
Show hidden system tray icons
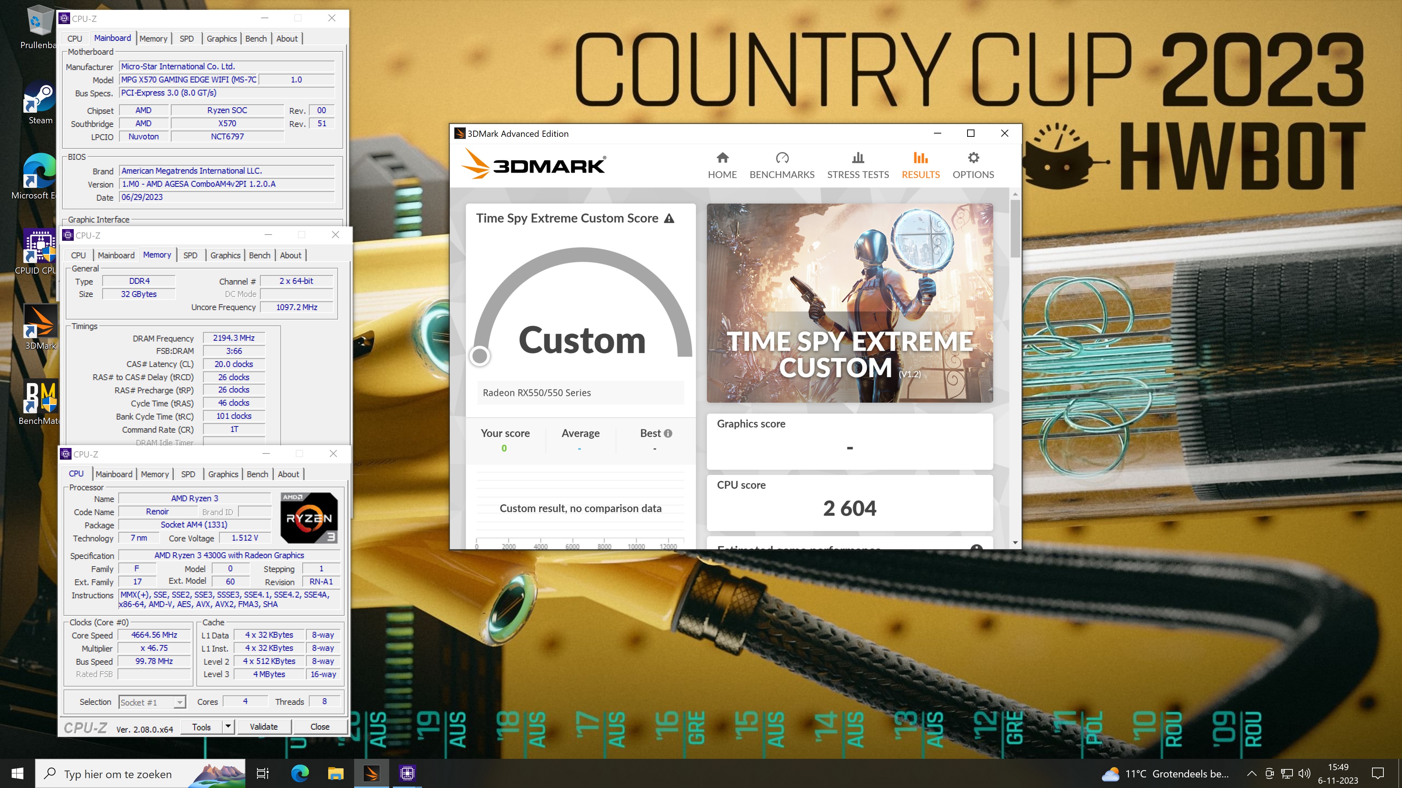point(1252,773)
